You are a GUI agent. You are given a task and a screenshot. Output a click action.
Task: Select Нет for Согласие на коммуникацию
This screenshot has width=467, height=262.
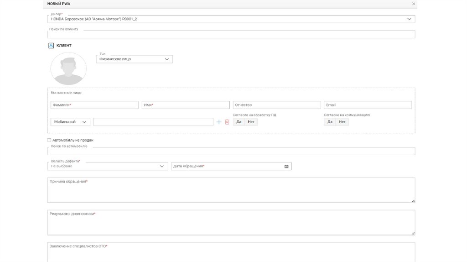click(342, 122)
